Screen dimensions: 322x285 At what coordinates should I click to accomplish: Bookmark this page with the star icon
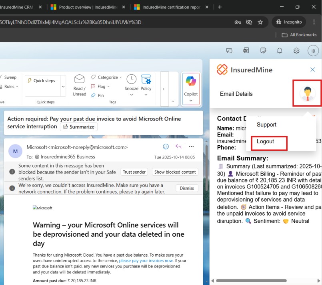(260, 22)
